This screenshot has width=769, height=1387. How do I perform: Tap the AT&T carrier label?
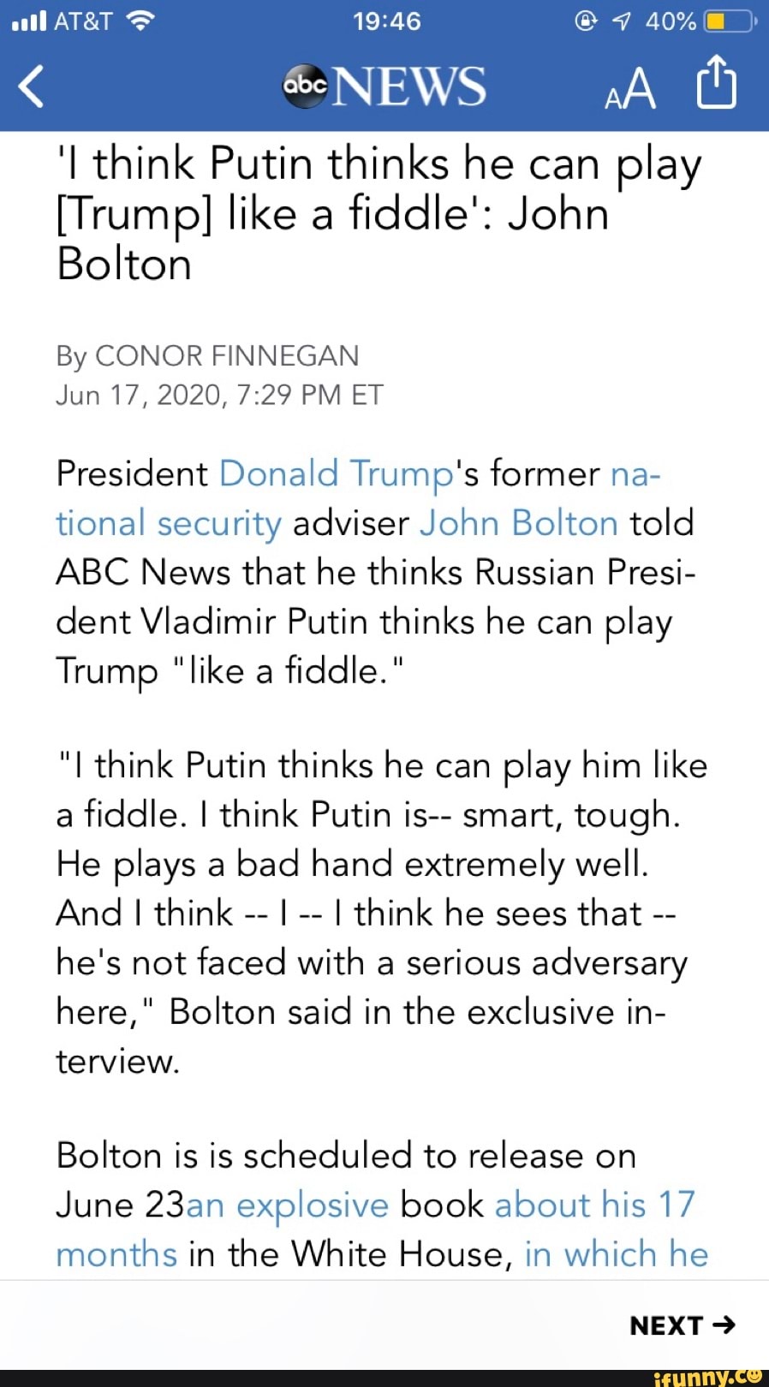click(x=83, y=21)
